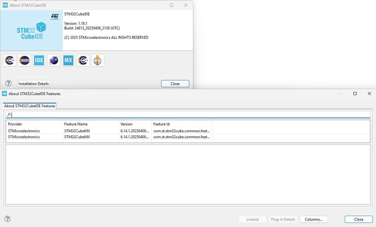The width and height of the screenshot is (376, 227).
Task: Click the "Version: 1.18.1" text
Action: coord(76,23)
